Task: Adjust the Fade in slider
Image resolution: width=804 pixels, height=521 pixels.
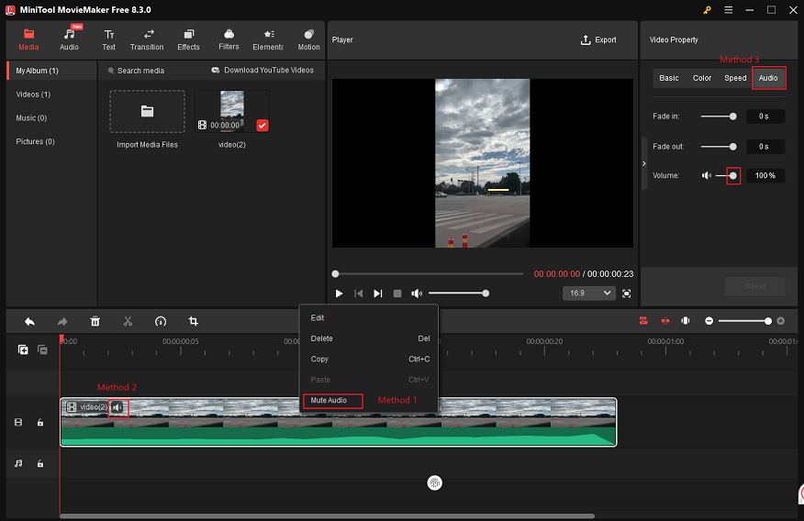Action: 719,116
